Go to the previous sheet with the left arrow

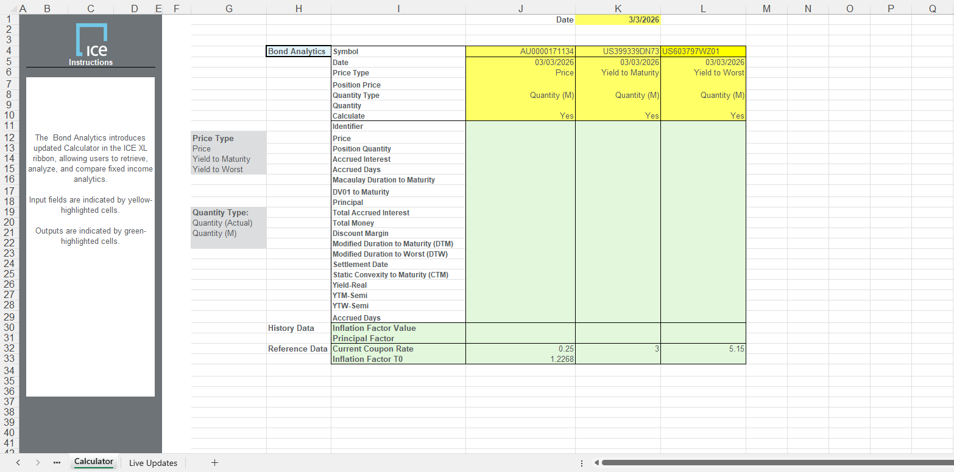point(18,463)
